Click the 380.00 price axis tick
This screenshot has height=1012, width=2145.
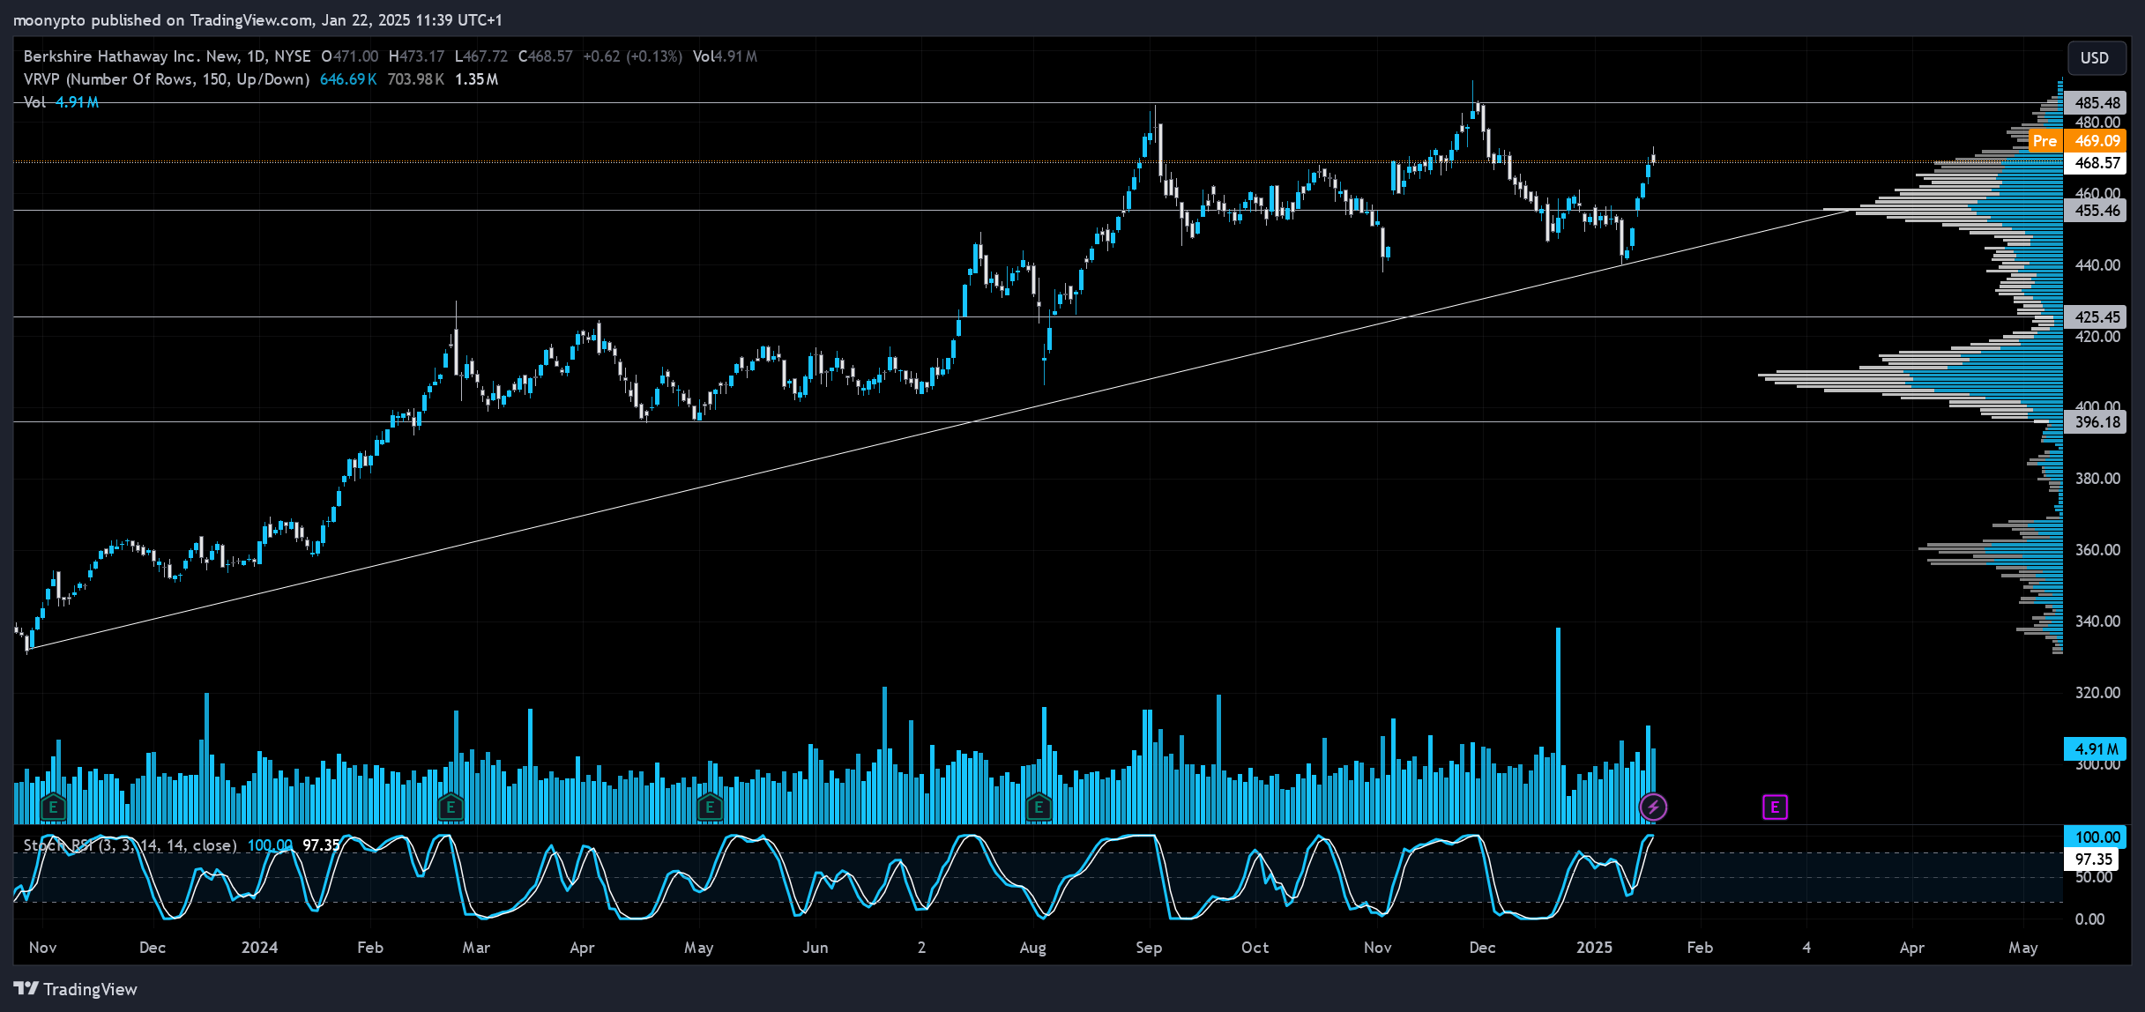[2097, 479]
